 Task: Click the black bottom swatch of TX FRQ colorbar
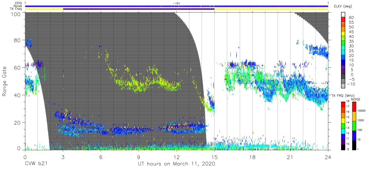coord(343,147)
